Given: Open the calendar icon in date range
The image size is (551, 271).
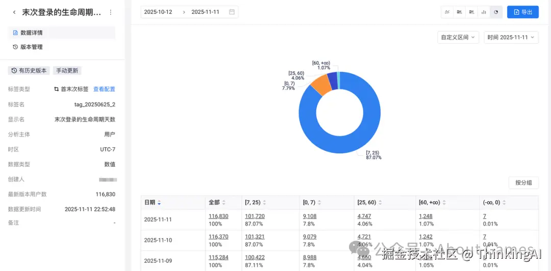Looking at the screenshot, I should (232, 12).
